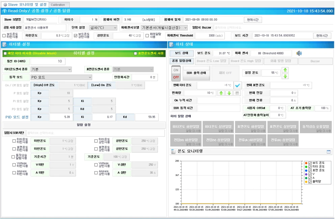
Task: Open the 표면온도센서 종류 dropdown
Action: point(133,69)
